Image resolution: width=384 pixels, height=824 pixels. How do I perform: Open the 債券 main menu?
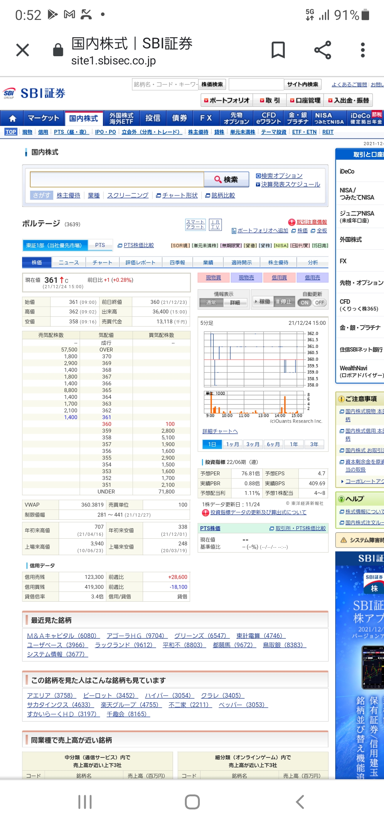pyautogui.click(x=180, y=118)
